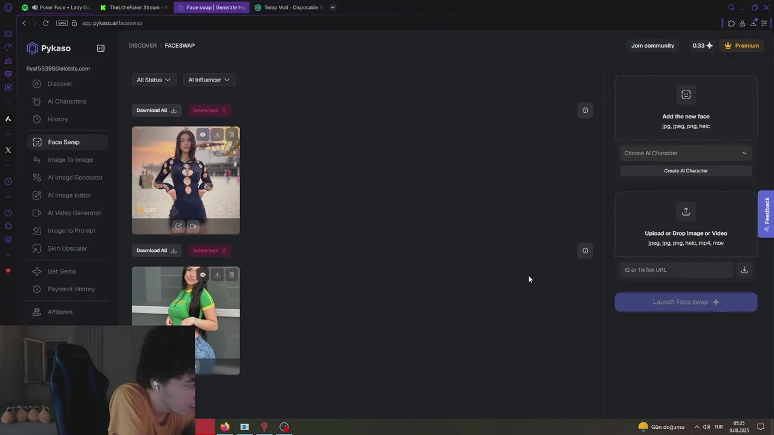Click Add the new face upload area
The image size is (774, 435).
686,108
